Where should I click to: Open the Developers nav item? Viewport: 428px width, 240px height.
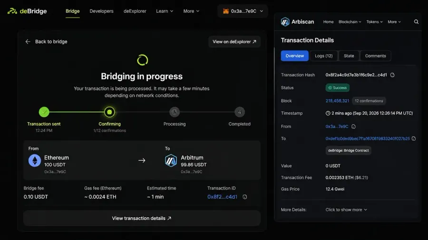point(101,11)
